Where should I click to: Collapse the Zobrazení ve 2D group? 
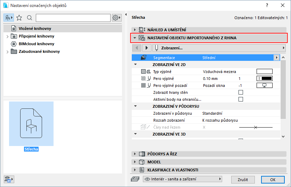click(x=136, y=64)
